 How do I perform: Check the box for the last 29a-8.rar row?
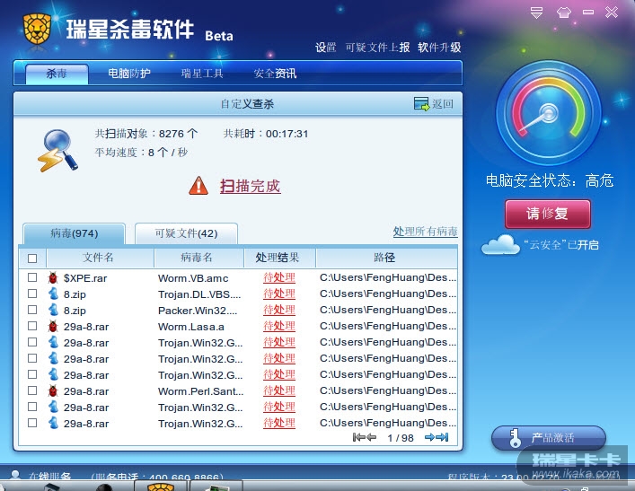point(32,424)
